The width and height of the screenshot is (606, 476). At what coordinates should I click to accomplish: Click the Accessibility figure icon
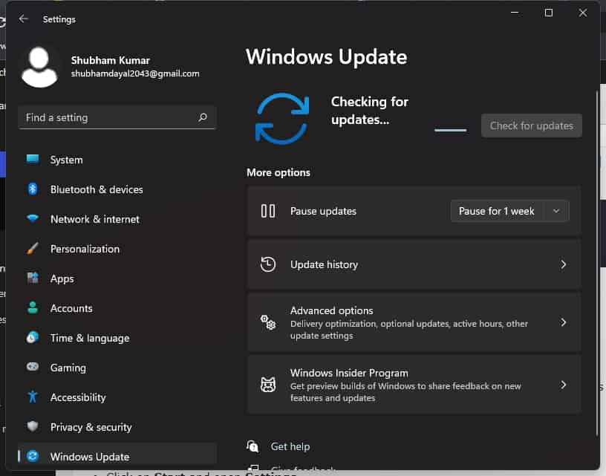pos(33,397)
